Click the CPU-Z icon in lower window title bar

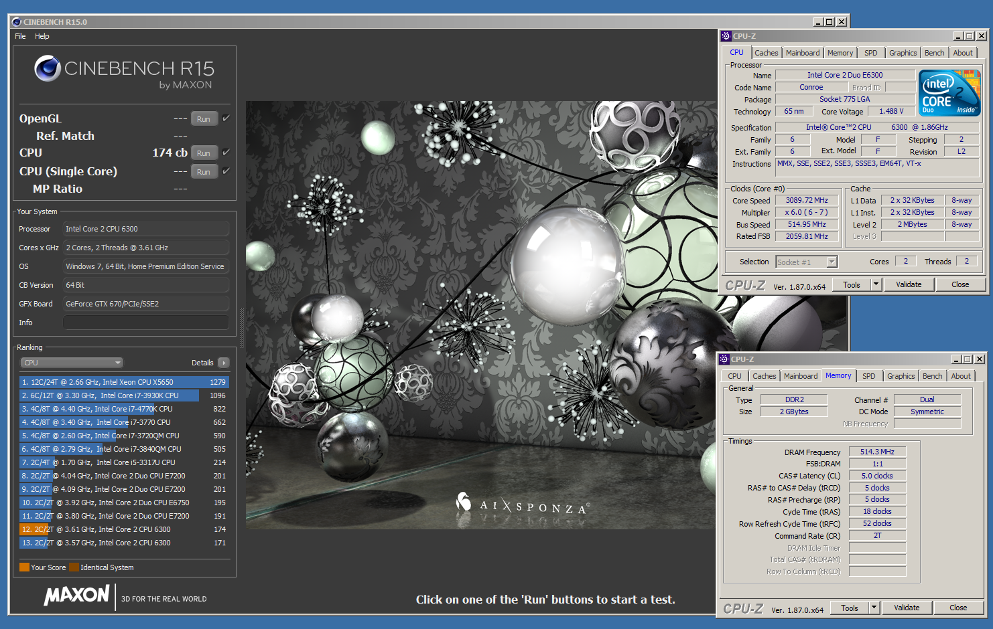(724, 359)
